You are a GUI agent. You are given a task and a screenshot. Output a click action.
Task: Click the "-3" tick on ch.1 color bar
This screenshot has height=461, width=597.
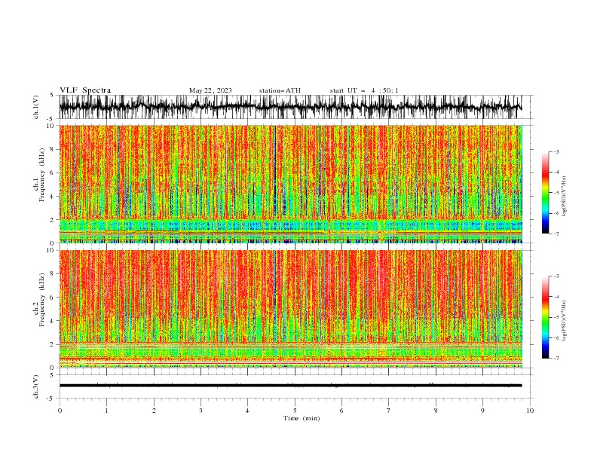(x=556, y=152)
